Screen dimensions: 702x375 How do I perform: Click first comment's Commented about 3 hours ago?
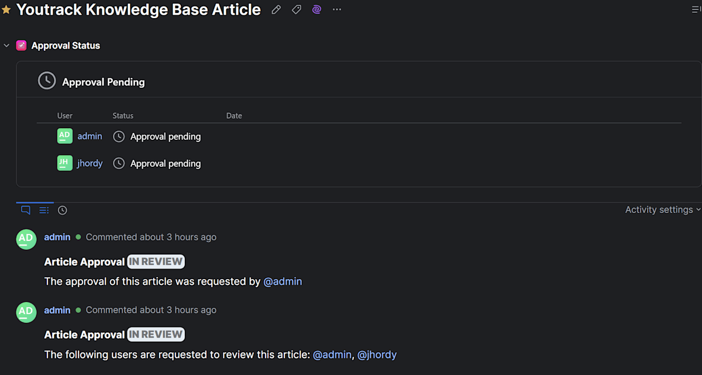coord(151,237)
